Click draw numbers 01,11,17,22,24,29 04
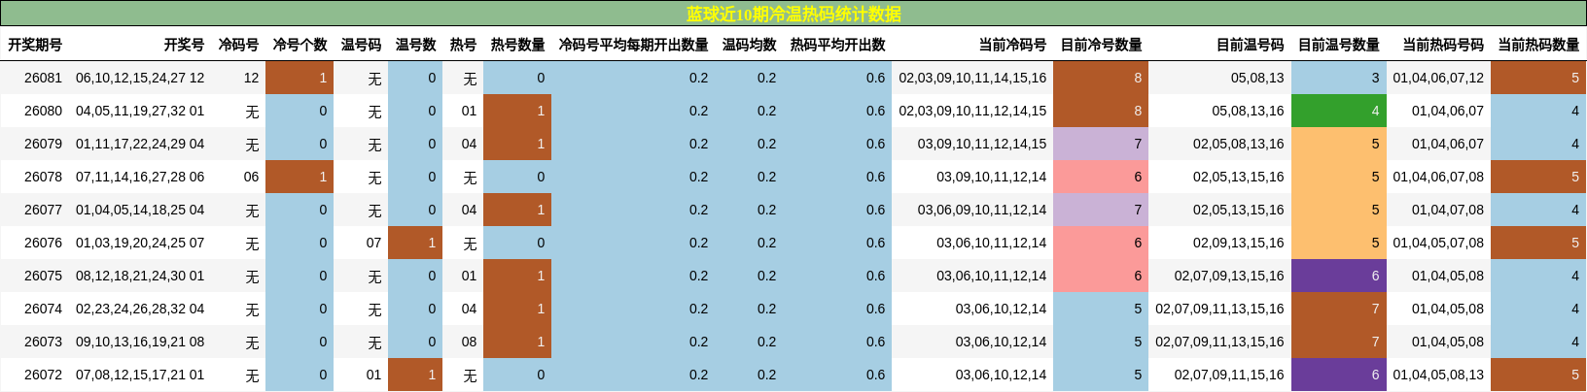Image resolution: width=1587 pixels, height=392 pixels. tap(140, 144)
